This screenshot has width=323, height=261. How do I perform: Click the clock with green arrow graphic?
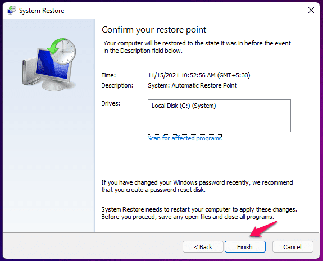tap(62, 51)
